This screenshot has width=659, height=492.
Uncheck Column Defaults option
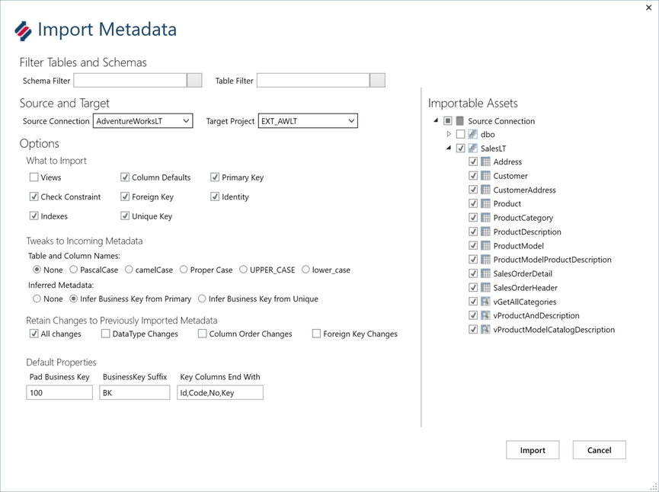coord(125,177)
